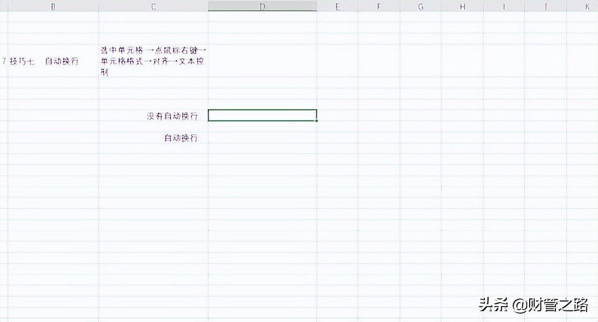This screenshot has height=322, width=598.
Task: Select column header D
Action: [x=262, y=6]
